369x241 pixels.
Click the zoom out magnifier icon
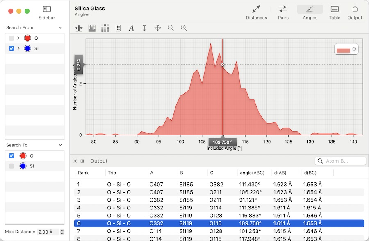click(x=171, y=28)
